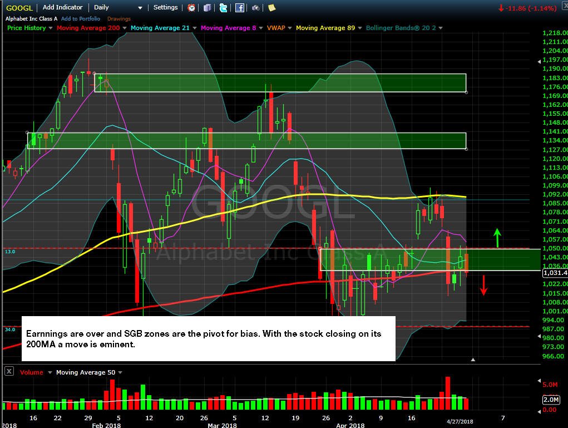
Task: Select the Moving Average 89 label
Action: click(325, 28)
